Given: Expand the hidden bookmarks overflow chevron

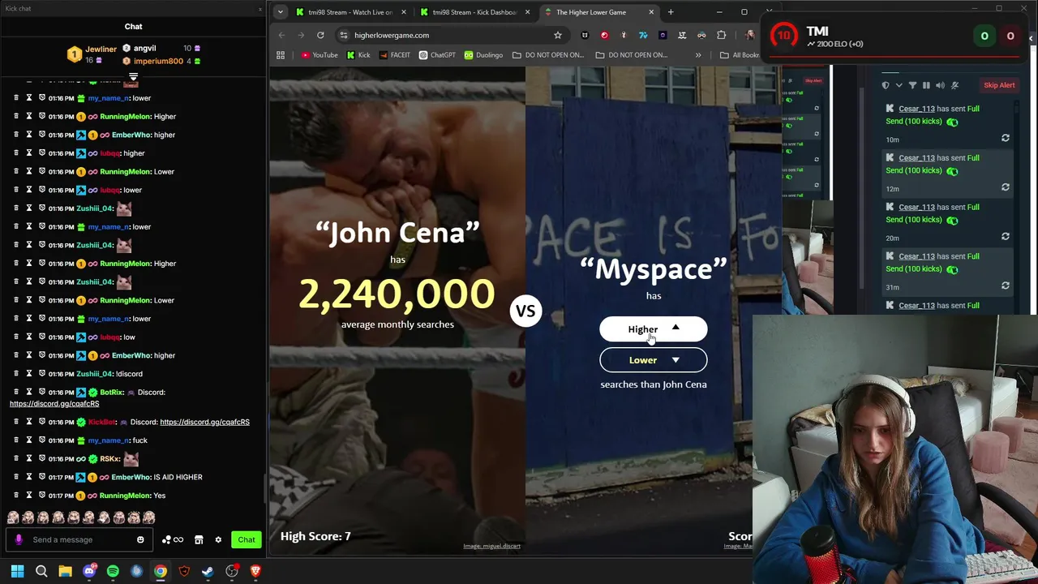Looking at the screenshot, I should pos(698,55).
